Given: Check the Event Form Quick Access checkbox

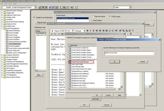Looking at the screenshot, I should pos(70,62).
